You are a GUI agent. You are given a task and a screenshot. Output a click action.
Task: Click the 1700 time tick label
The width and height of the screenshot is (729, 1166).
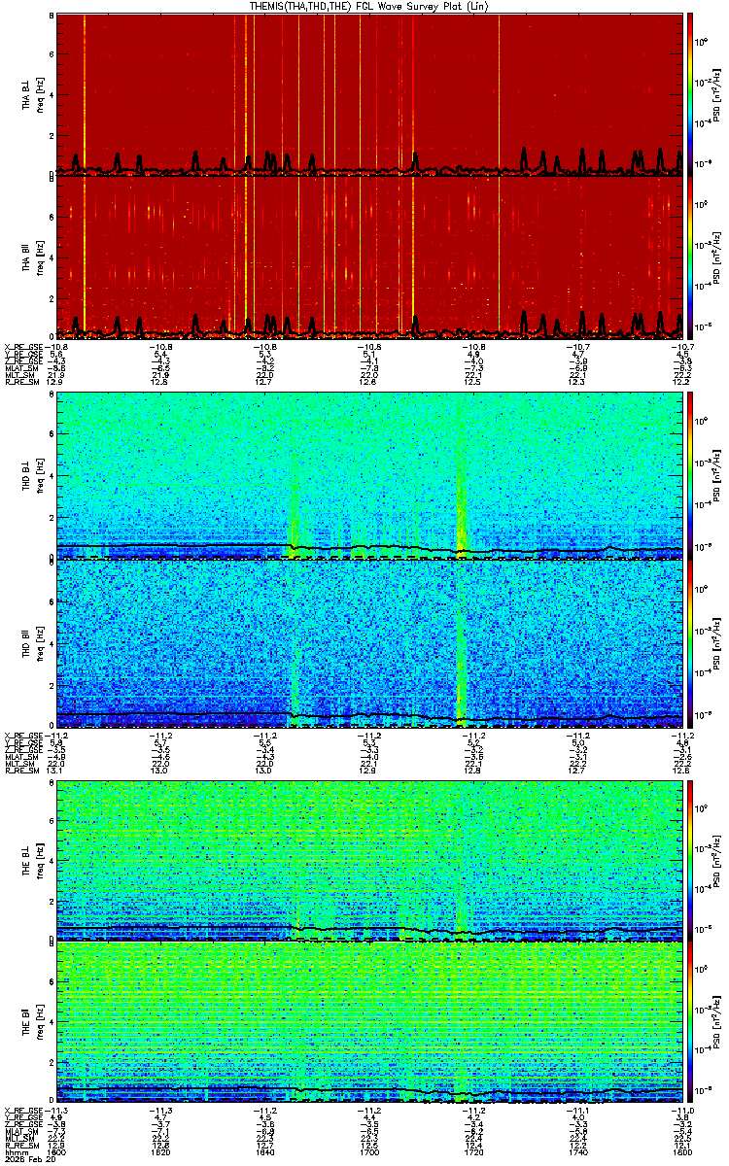click(x=369, y=1152)
